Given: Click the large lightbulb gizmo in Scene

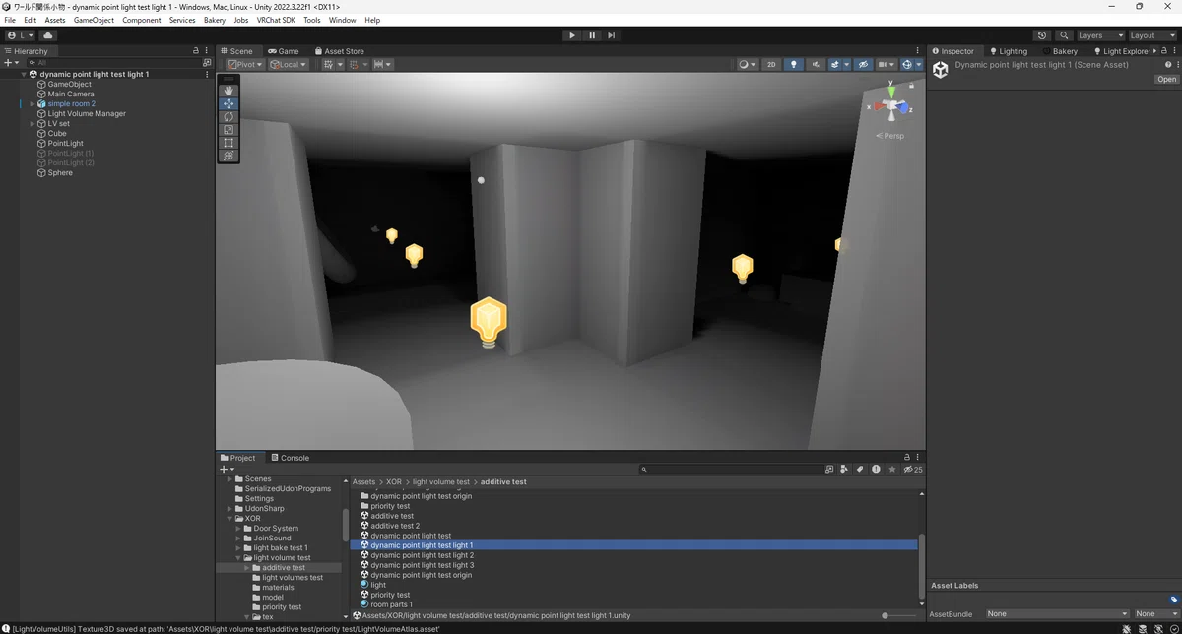Looking at the screenshot, I should 488,321.
